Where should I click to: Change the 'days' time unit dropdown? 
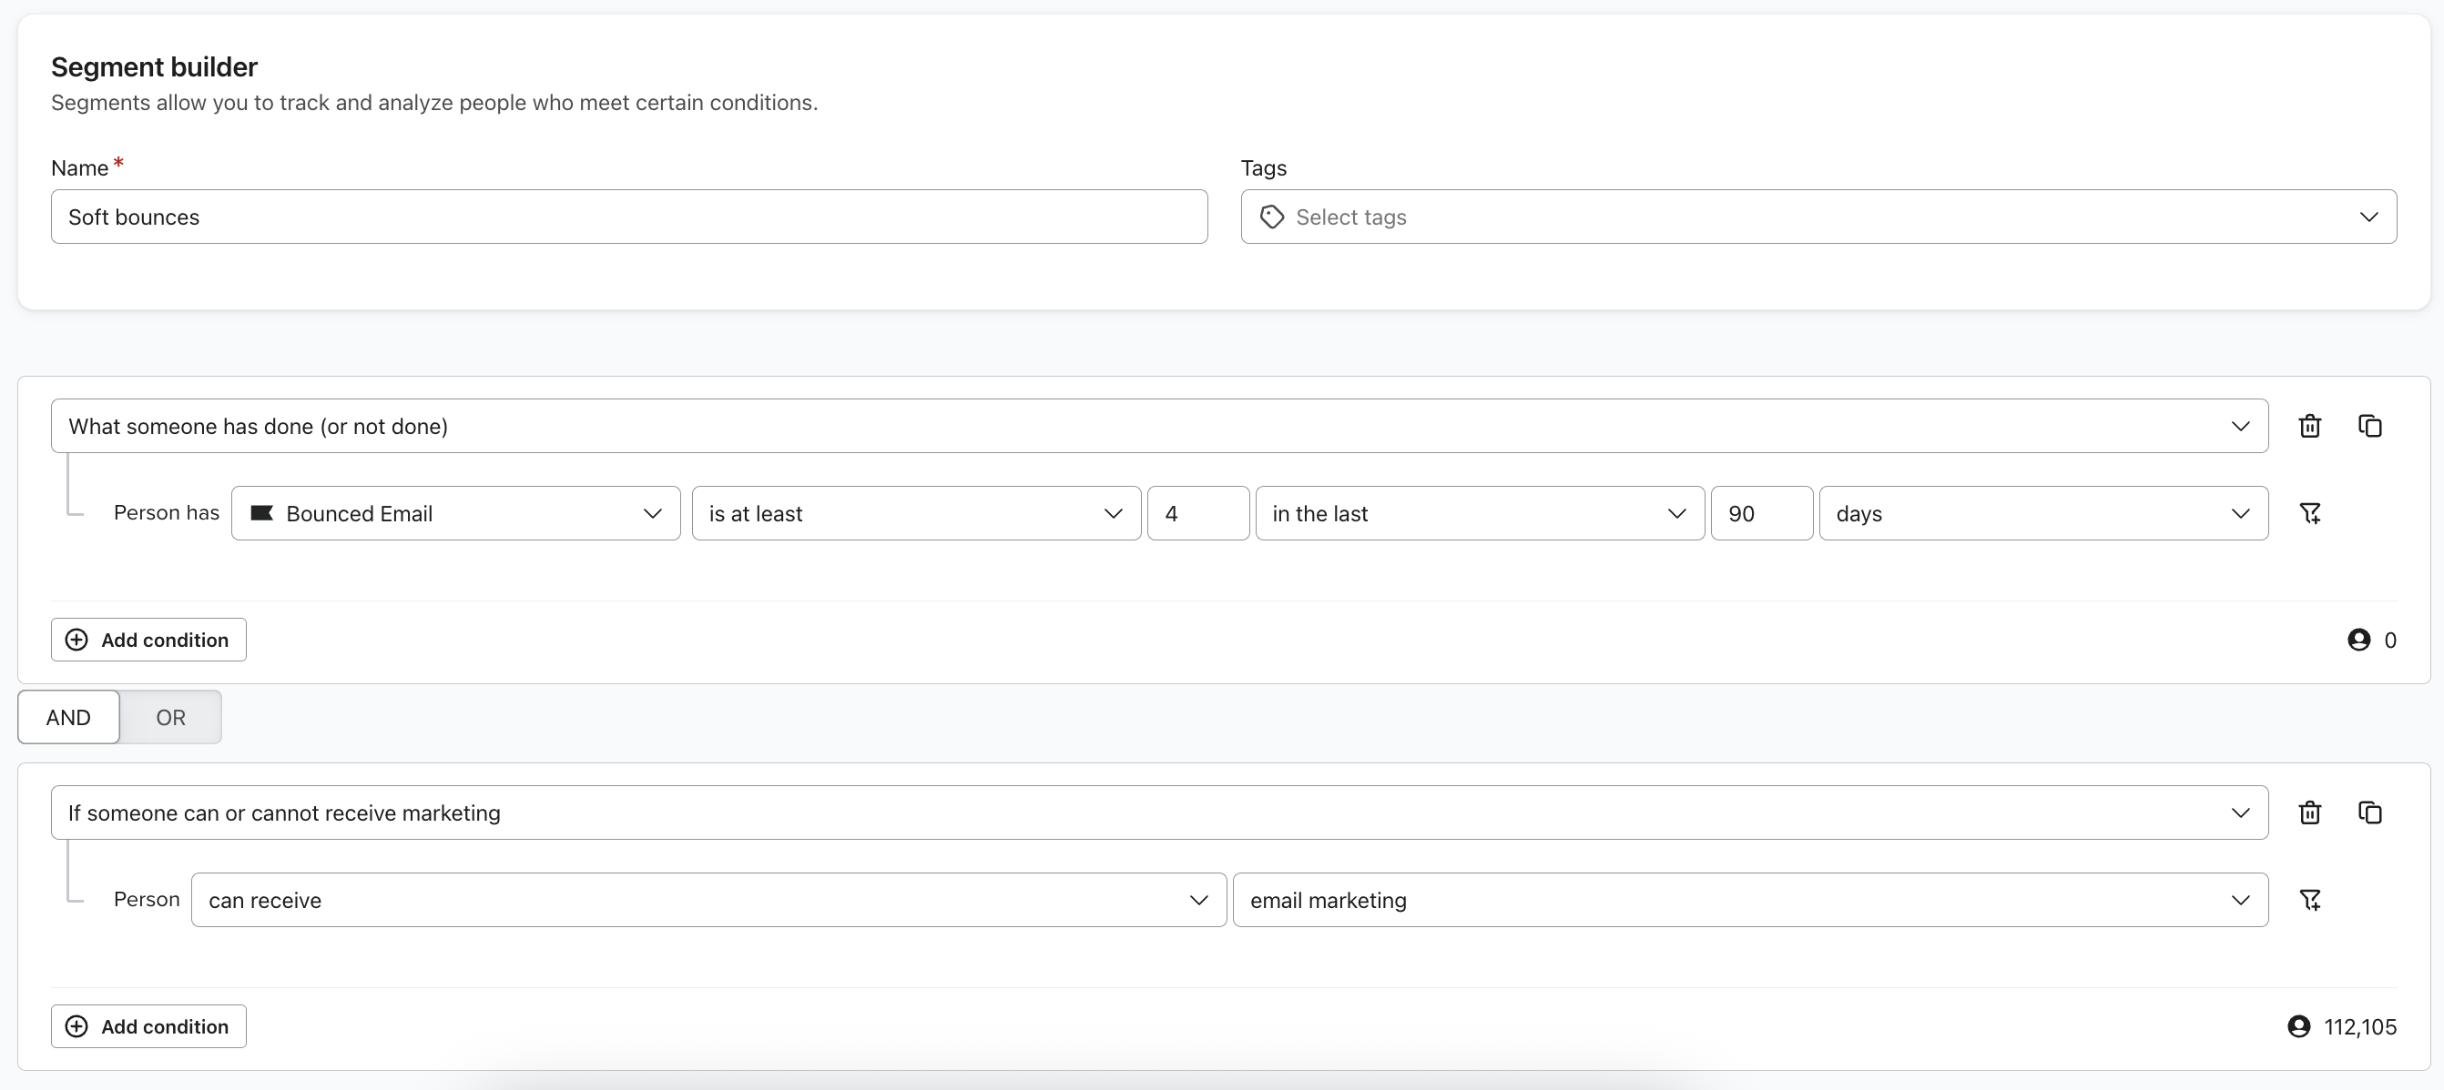[x=2042, y=514]
